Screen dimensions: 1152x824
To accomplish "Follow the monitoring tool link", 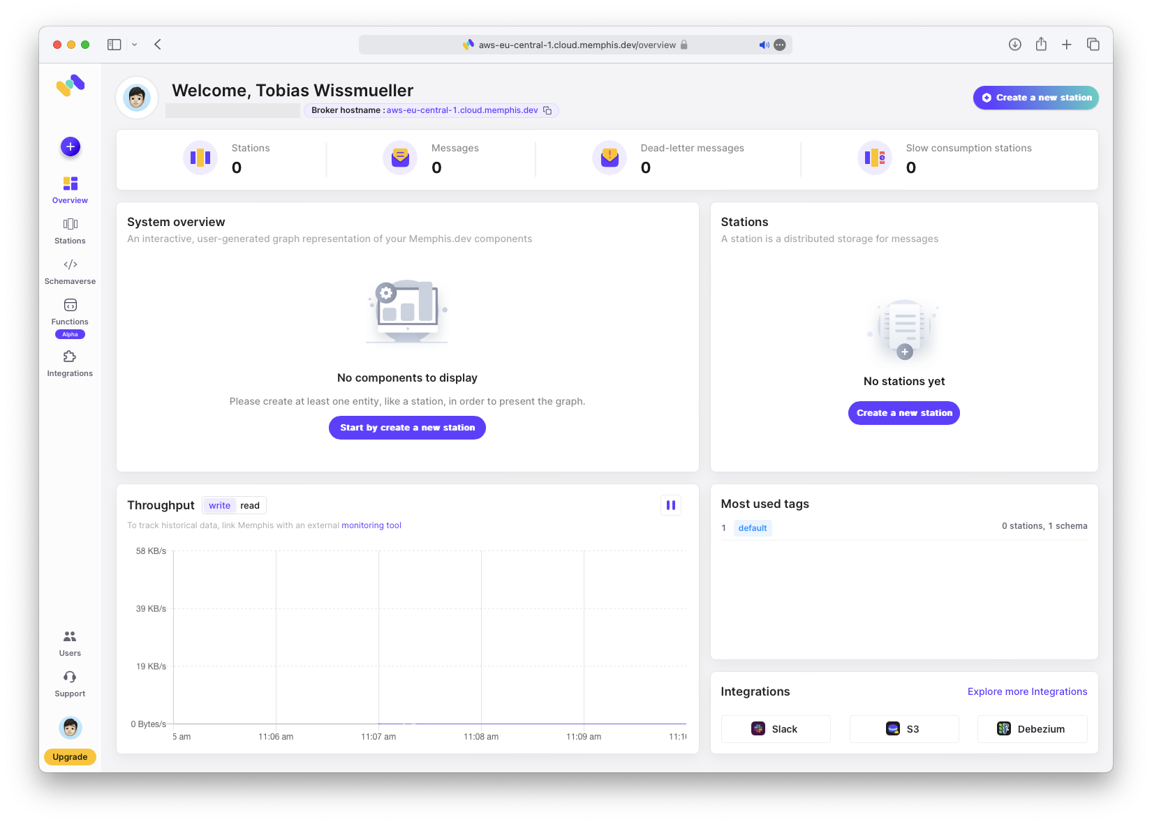I will (x=371, y=525).
